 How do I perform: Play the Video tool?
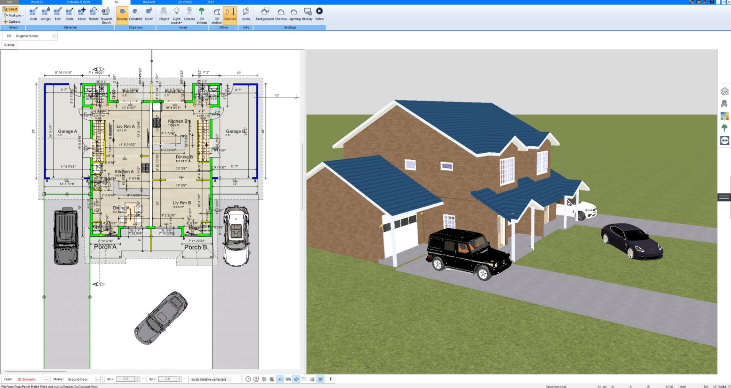(x=319, y=14)
